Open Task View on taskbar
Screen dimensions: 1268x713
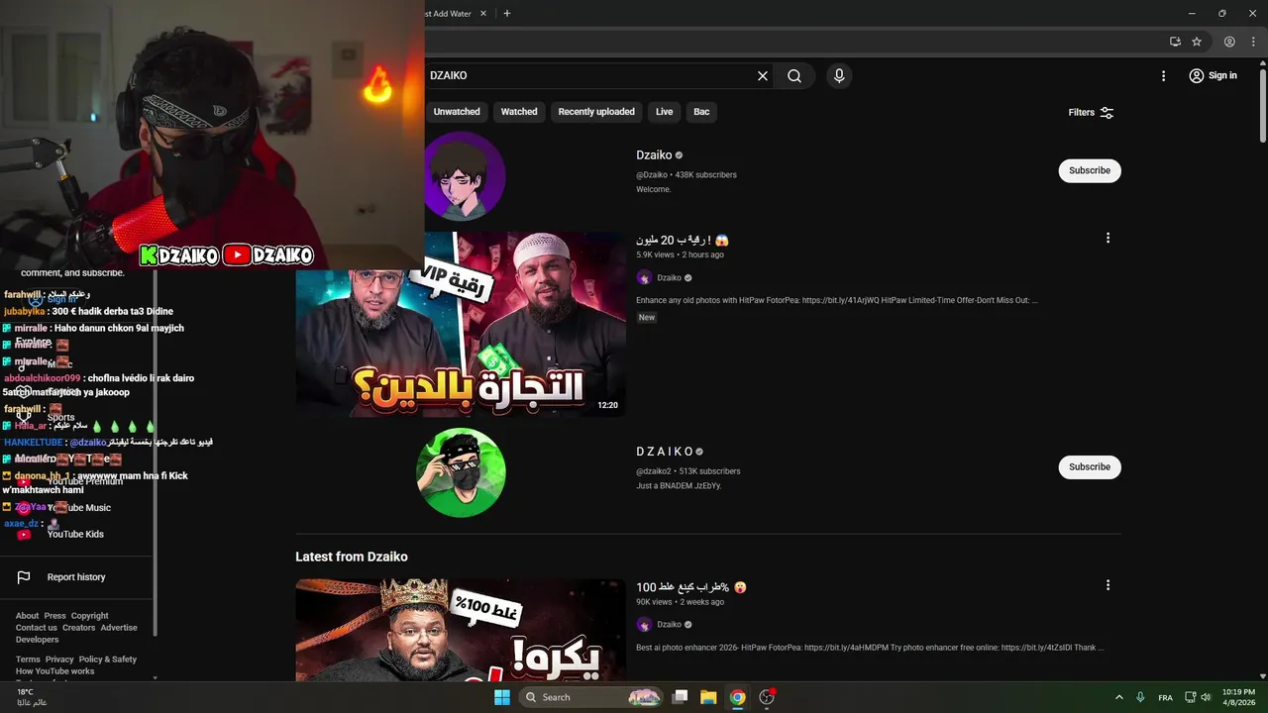click(x=680, y=697)
